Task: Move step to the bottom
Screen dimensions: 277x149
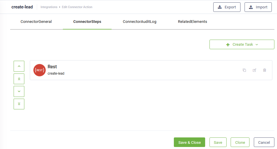Action: coord(19,104)
